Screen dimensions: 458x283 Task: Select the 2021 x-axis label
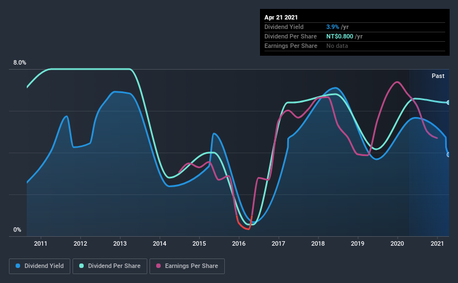437,243
